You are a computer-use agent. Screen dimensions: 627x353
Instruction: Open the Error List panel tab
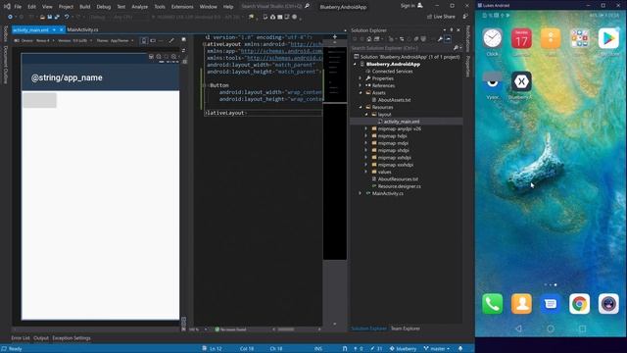coord(20,338)
